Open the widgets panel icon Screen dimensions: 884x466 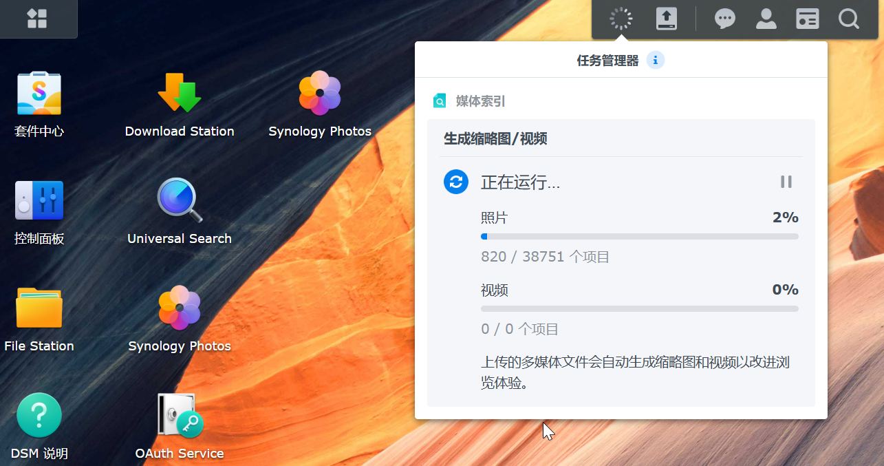[x=808, y=19]
